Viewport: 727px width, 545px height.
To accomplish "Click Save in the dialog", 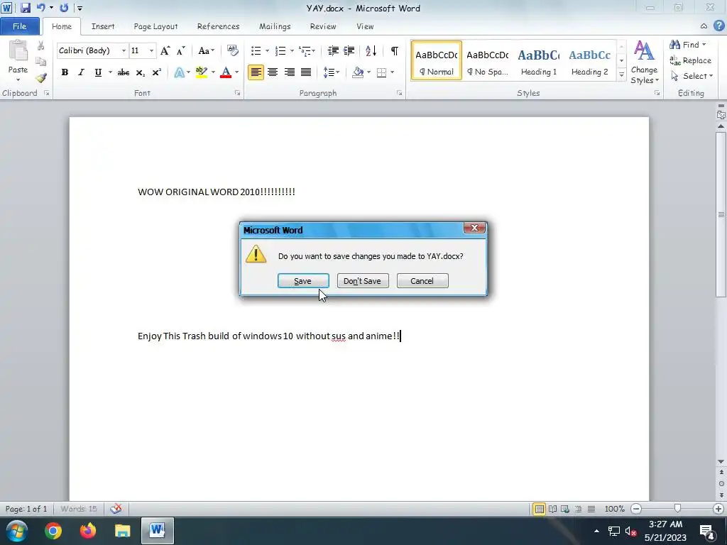I will tap(303, 281).
